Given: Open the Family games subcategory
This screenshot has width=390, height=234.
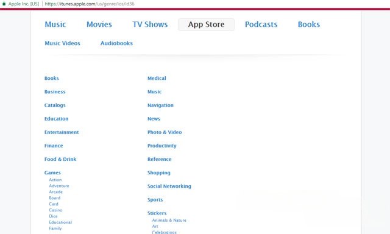Looking at the screenshot, I should (55, 229).
